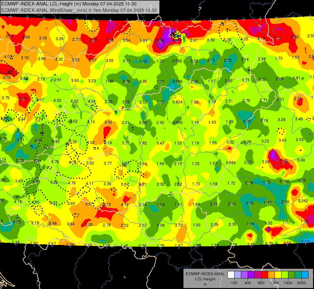Click the legend scale value 1600

click(x=288, y=283)
